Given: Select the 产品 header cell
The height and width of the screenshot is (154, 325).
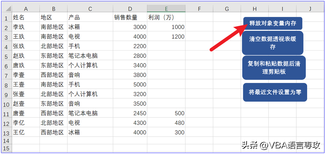Looking at the screenshot, I should [x=90, y=17].
